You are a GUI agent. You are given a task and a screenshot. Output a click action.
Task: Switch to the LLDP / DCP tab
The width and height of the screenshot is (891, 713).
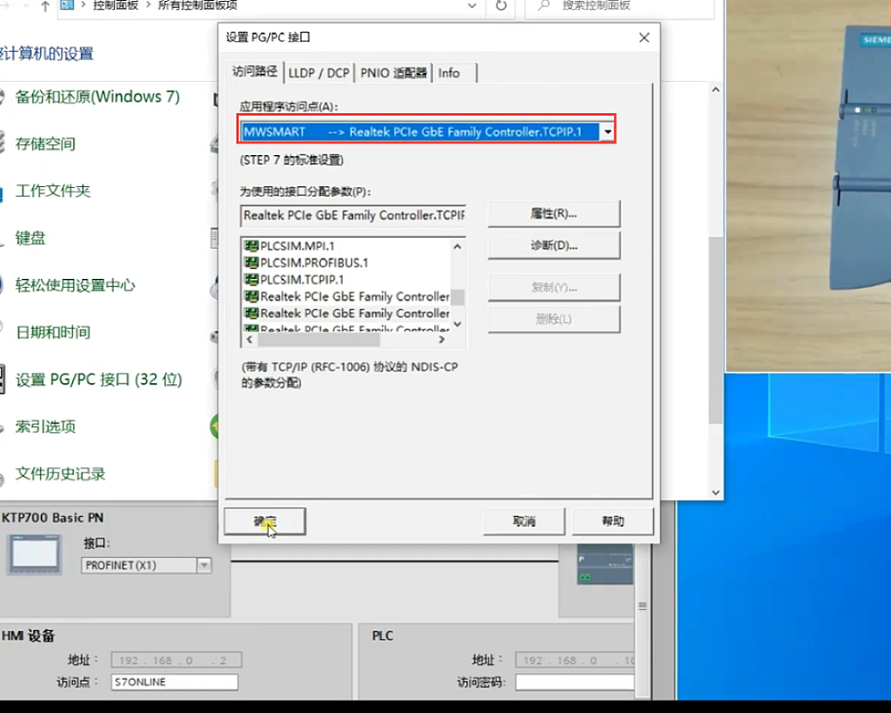coord(319,73)
